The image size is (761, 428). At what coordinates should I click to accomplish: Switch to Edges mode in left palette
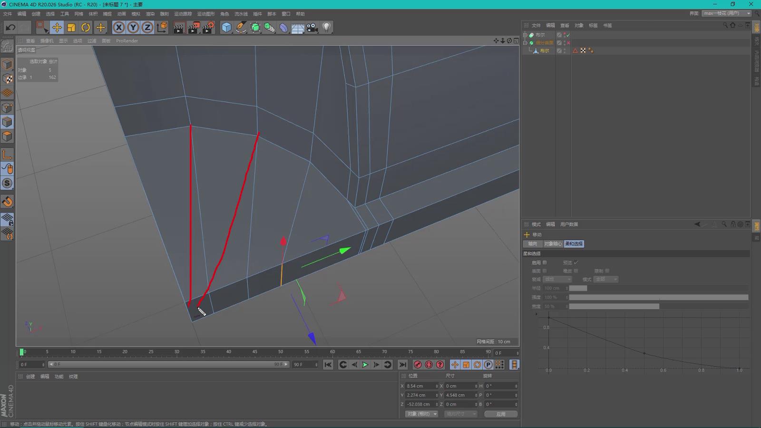tap(7, 122)
